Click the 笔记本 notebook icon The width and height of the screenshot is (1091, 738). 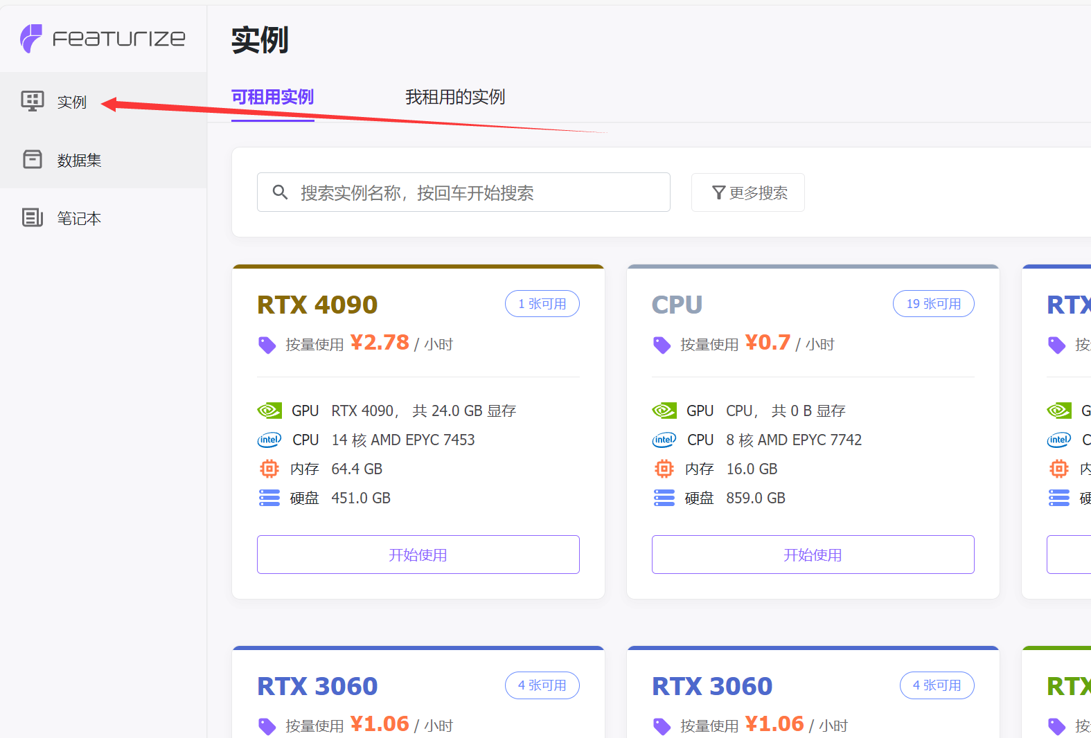(33, 217)
